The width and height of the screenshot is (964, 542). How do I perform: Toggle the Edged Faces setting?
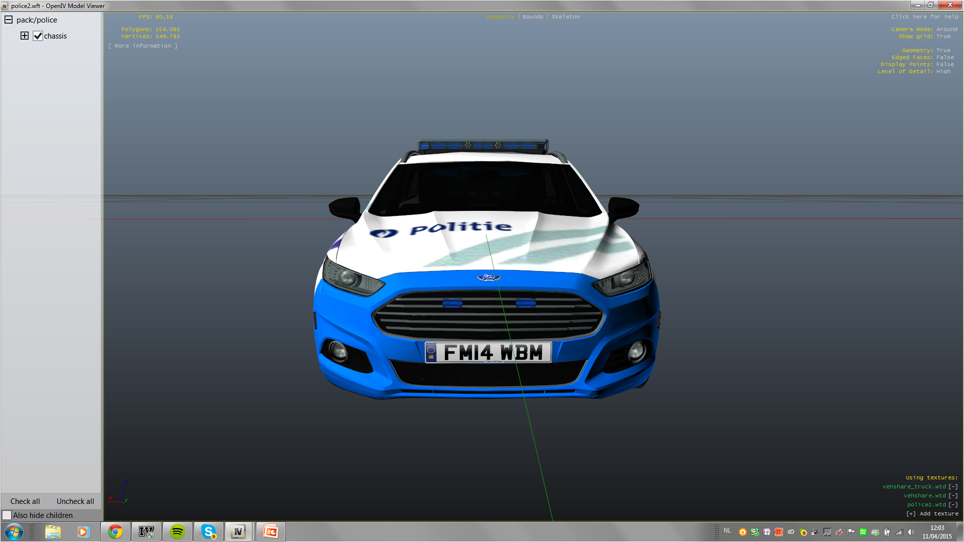(923, 58)
